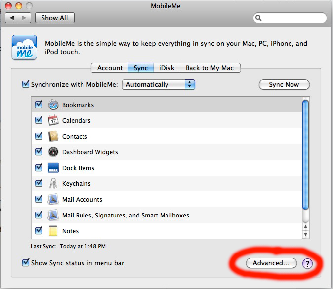333x289 pixels.
Task: Click the scroll up arrow of sync list
Action: click(305, 227)
